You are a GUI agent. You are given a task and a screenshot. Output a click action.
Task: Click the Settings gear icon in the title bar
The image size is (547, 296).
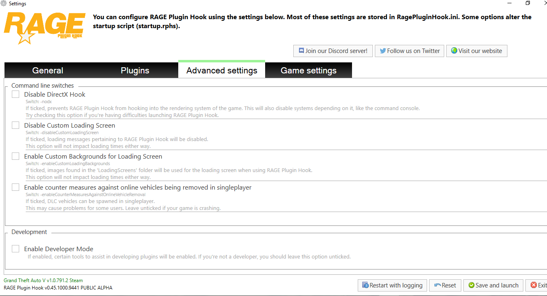[4, 4]
